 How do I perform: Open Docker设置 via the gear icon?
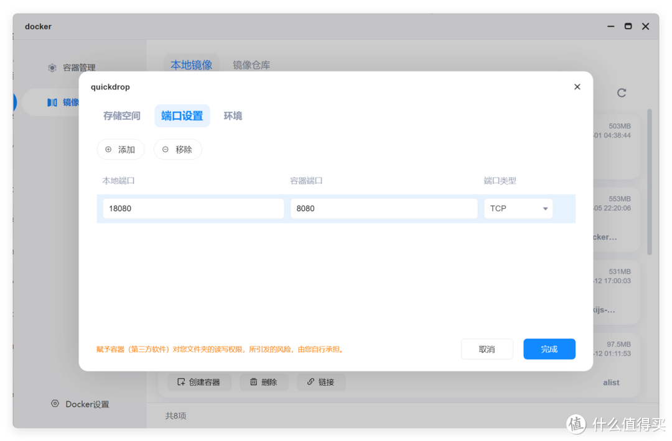(55, 404)
